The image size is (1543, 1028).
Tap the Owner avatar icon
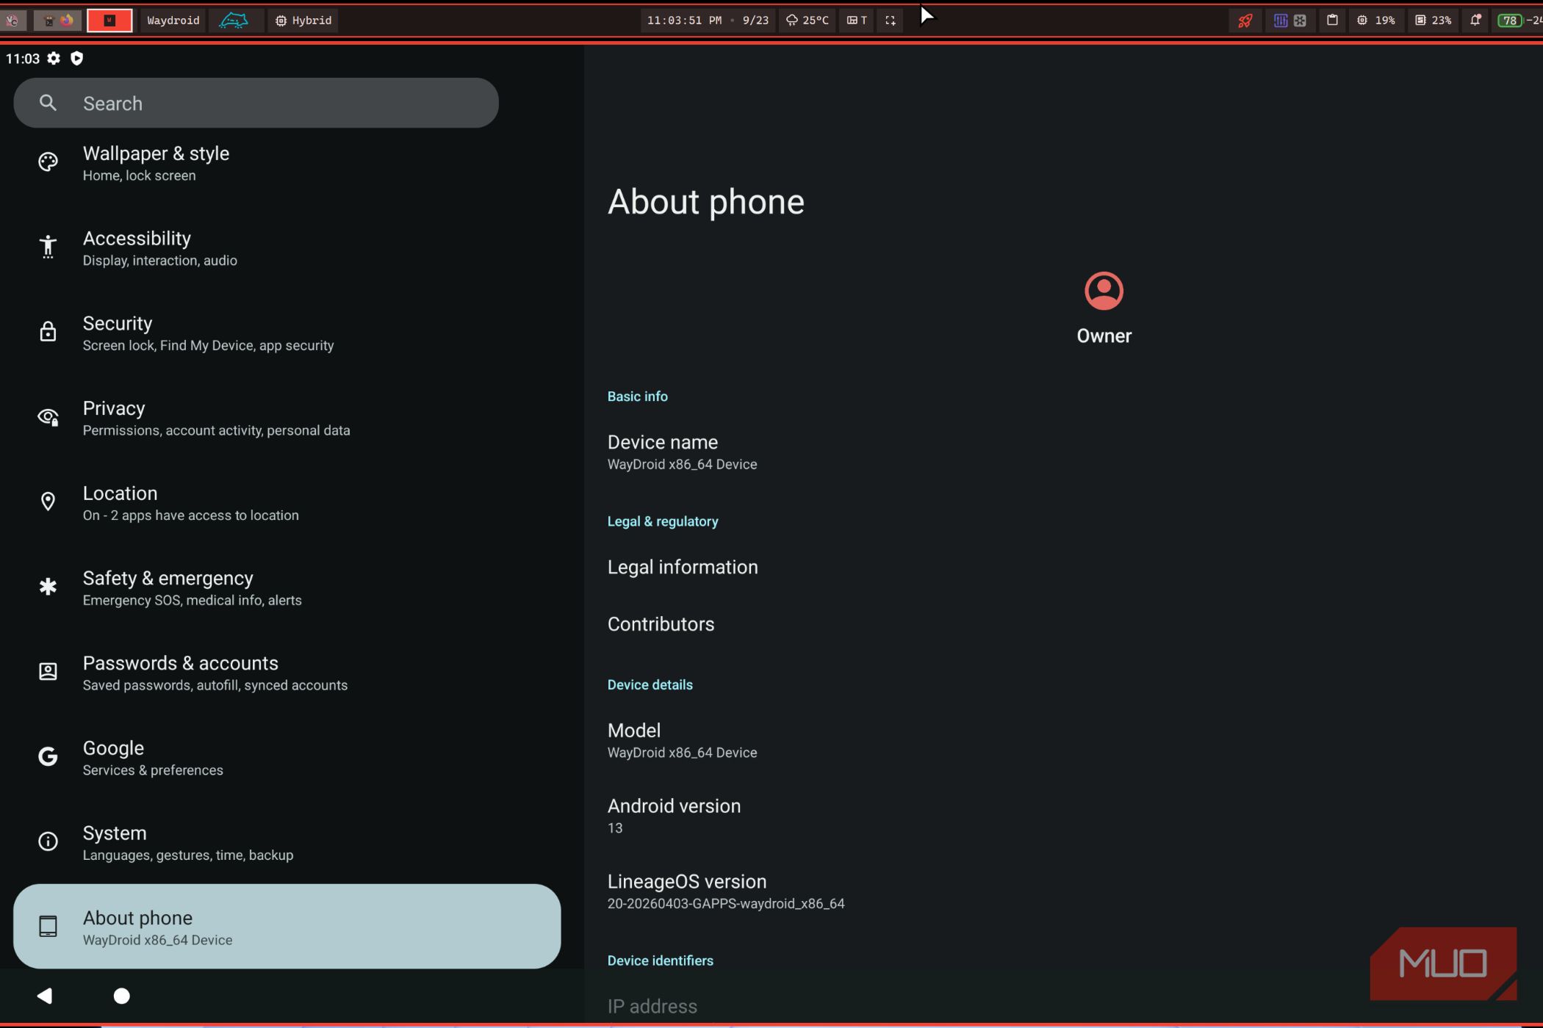click(x=1104, y=291)
